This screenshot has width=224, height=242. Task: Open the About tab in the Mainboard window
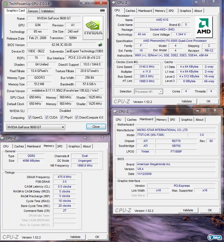click(199, 120)
